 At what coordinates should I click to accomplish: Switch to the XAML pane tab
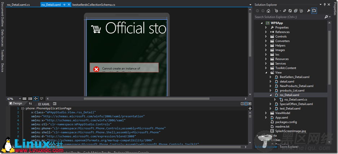[44, 104]
